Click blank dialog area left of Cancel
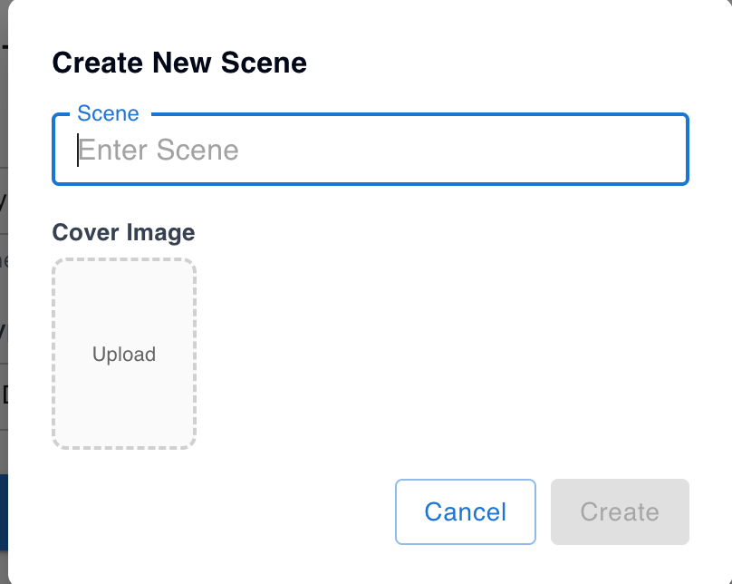 (x=226, y=511)
